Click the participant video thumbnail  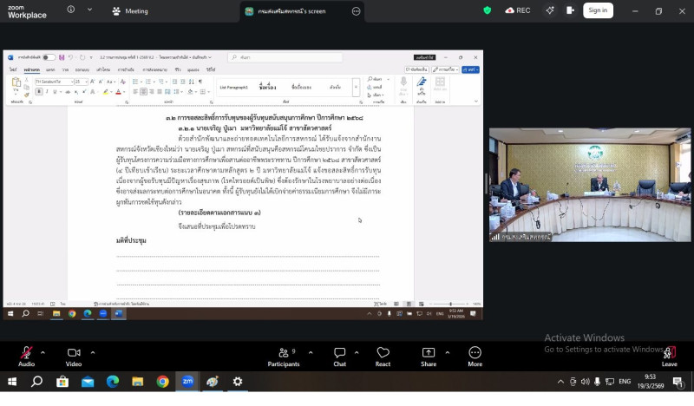[x=590, y=185]
